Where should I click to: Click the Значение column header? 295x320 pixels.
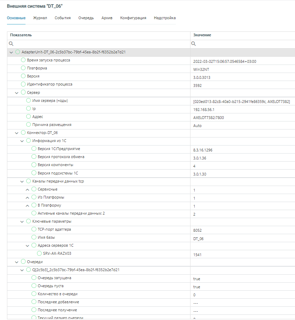(x=202, y=35)
